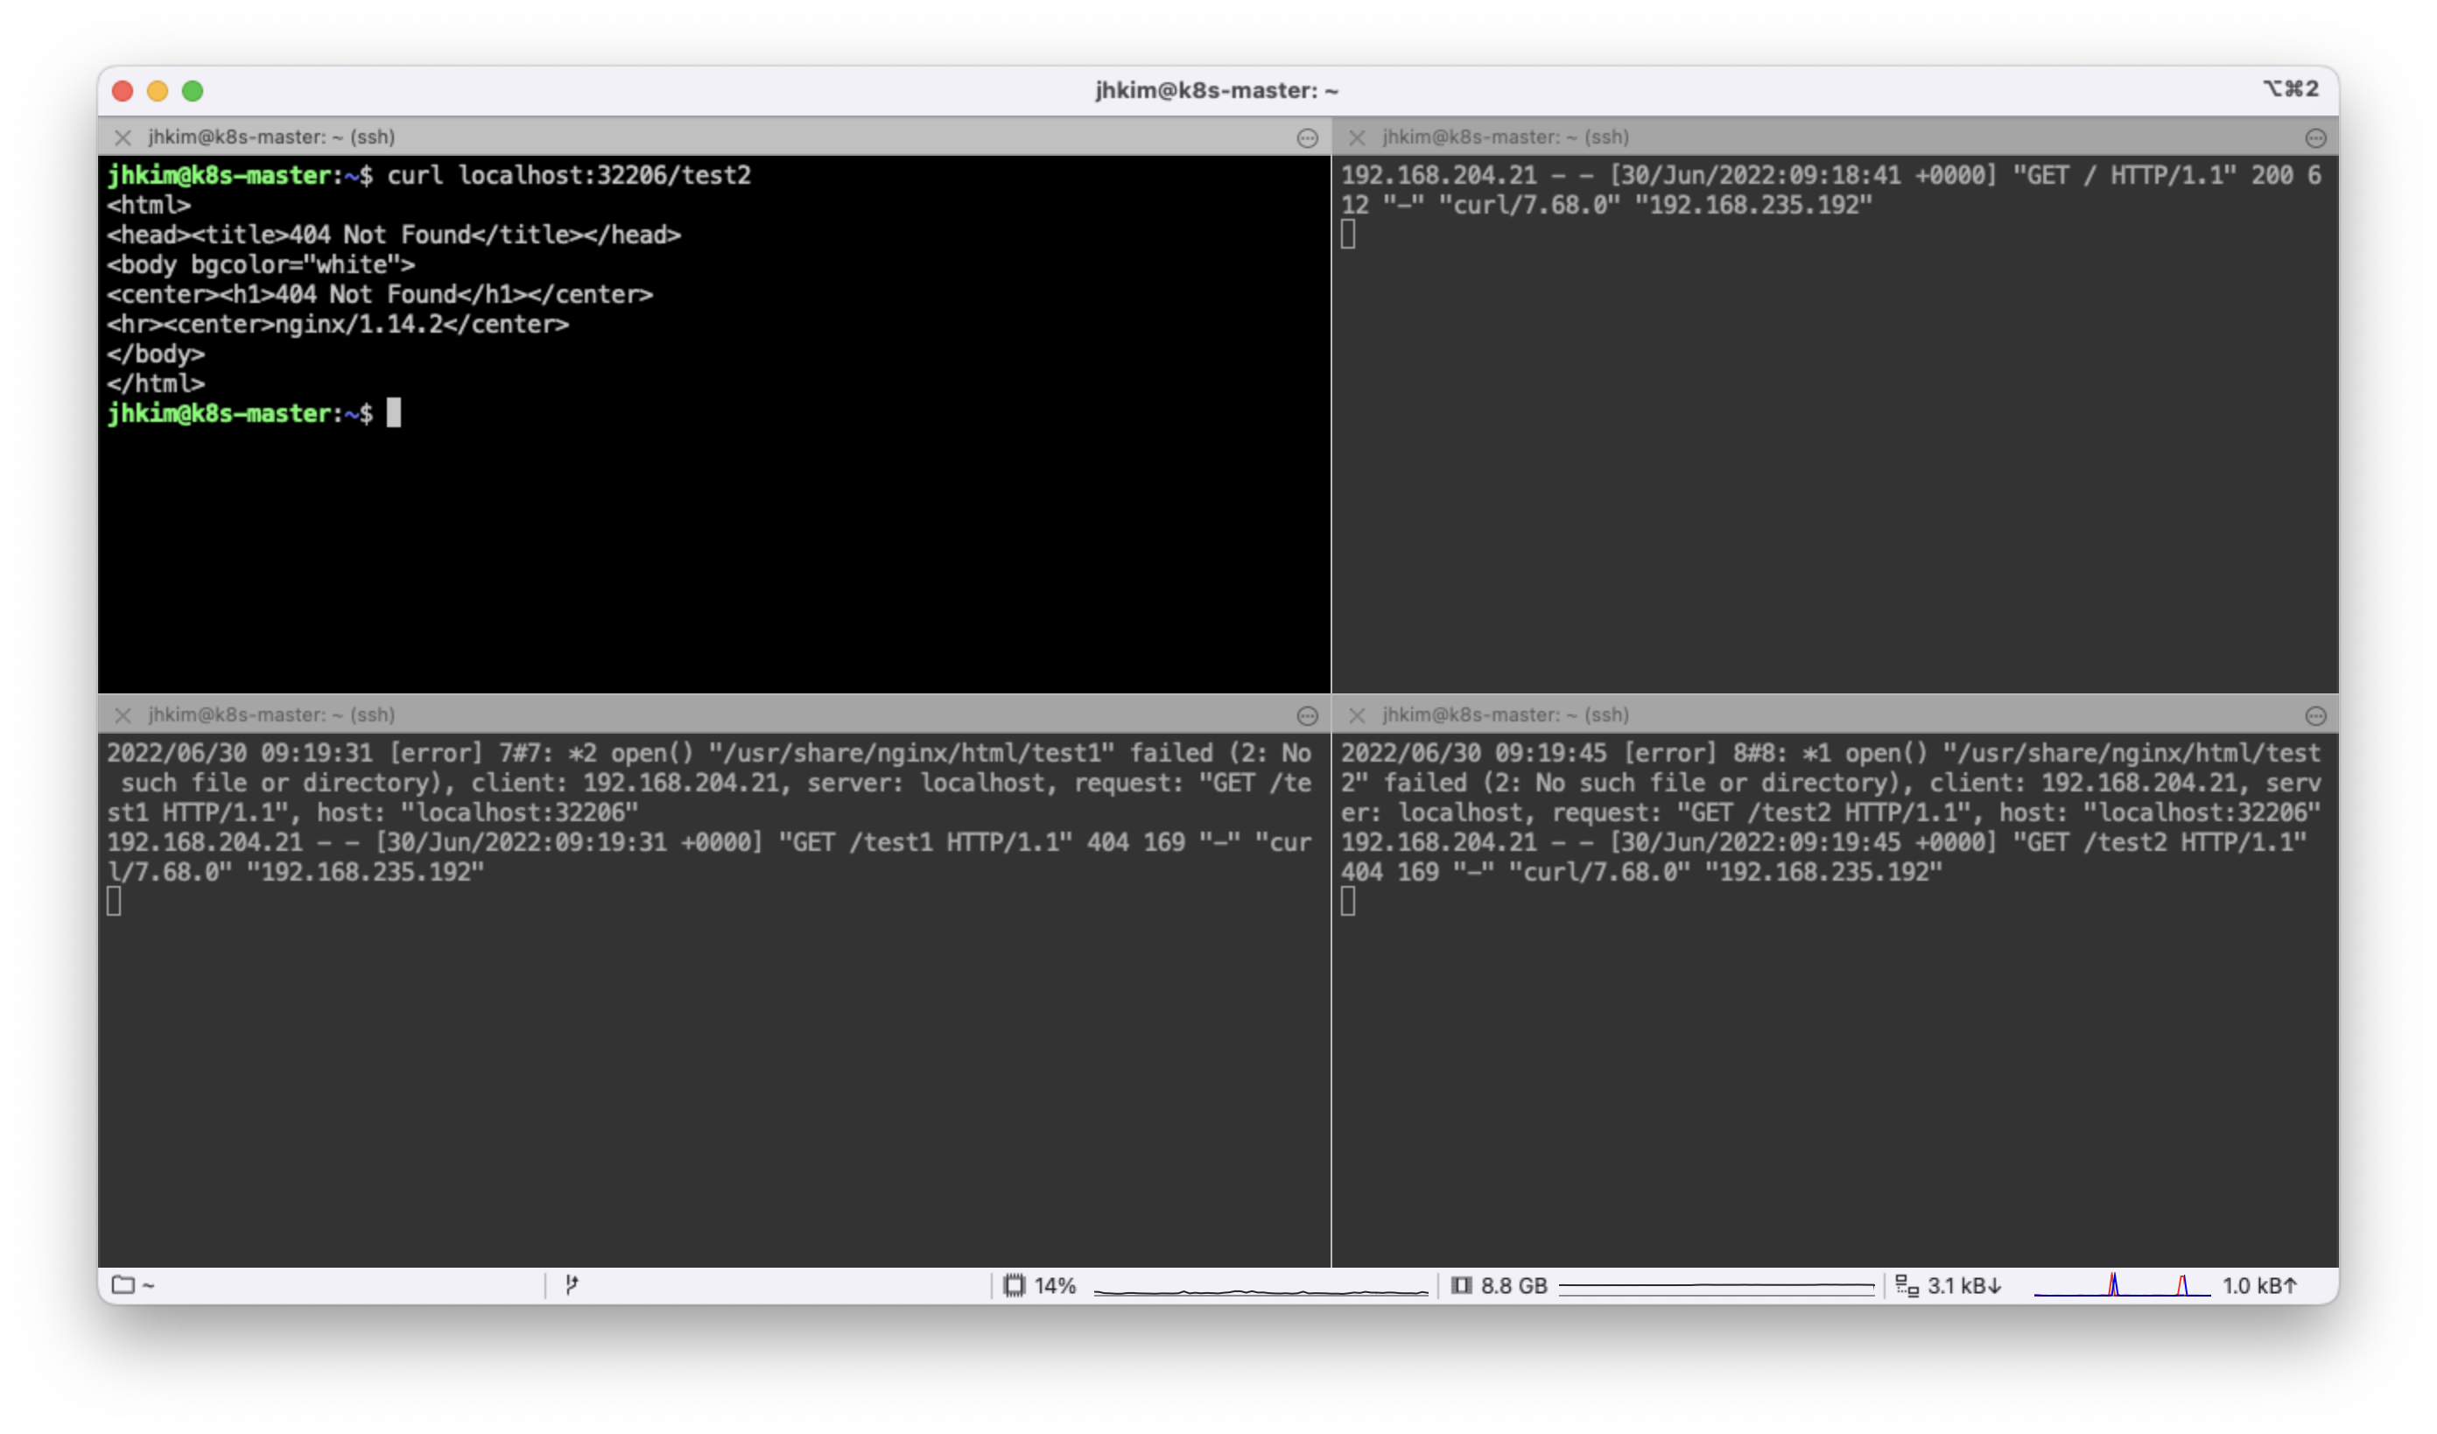Viewport: 2437px width, 1434px height.
Task: Open the bottom-left pane's options menu icon
Action: click(1308, 716)
